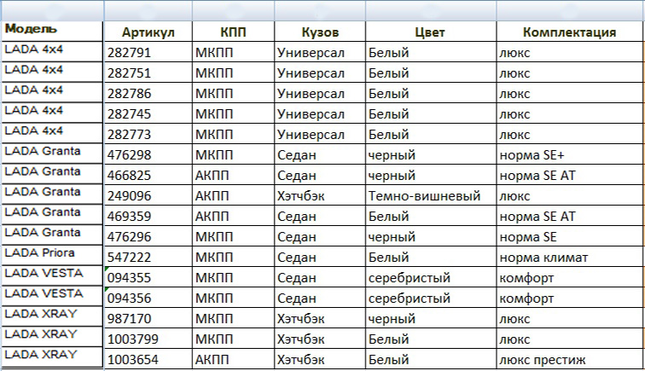Click article cell 1003799
Image resolution: width=645 pixels, height=371 pixels.
pyautogui.click(x=148, y=339)
